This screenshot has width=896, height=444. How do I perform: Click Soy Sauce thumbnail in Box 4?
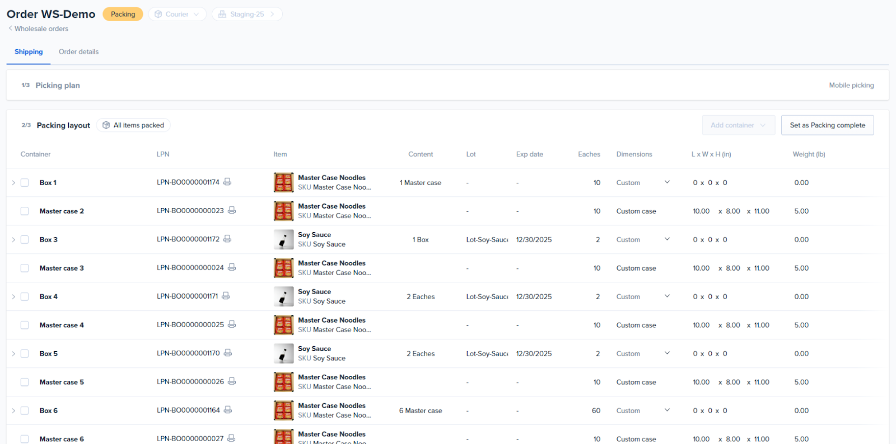[283, 296]
